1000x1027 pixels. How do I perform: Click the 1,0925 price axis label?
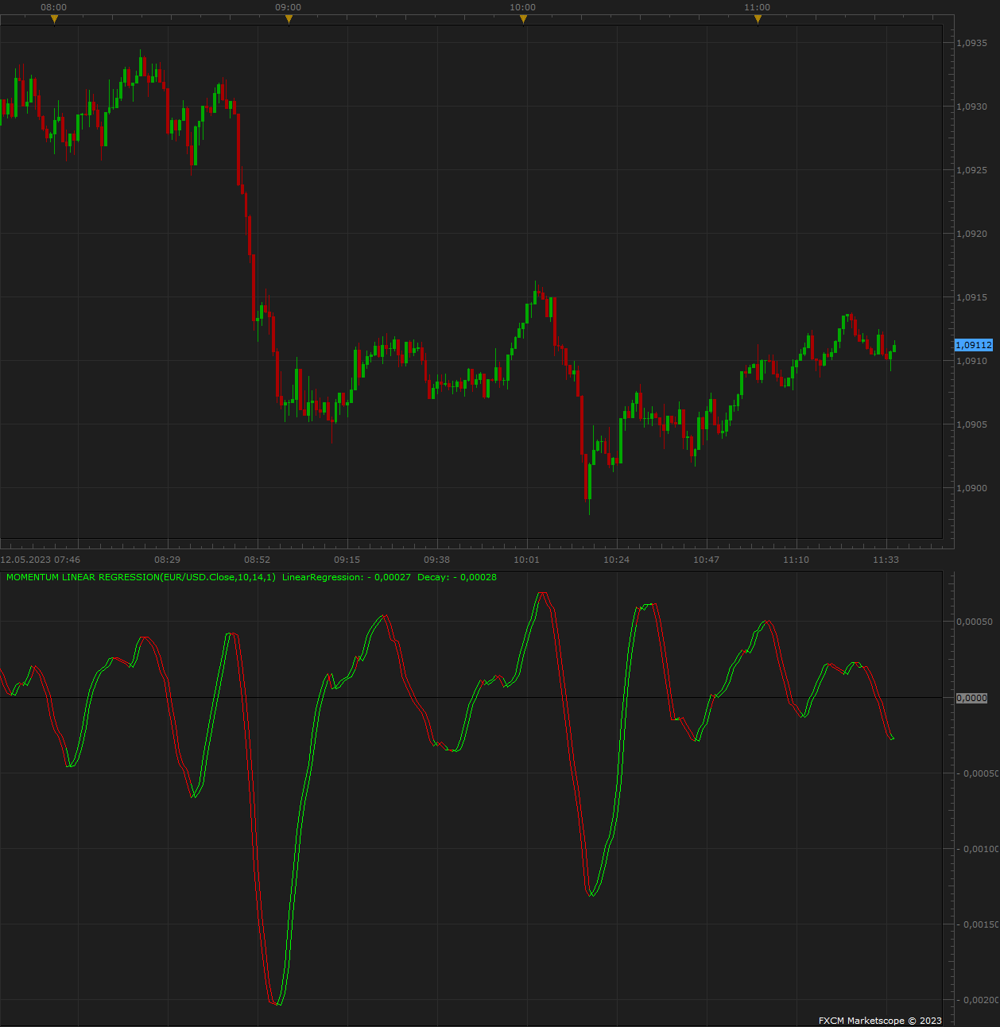pyautogui.click(x=971, y=170)
